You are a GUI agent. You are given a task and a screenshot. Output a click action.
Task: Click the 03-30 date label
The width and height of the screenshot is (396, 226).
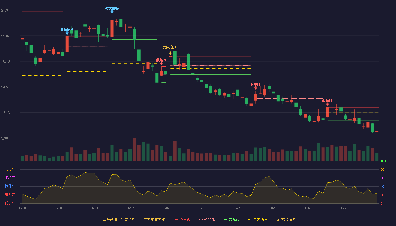tap(58, 208)
